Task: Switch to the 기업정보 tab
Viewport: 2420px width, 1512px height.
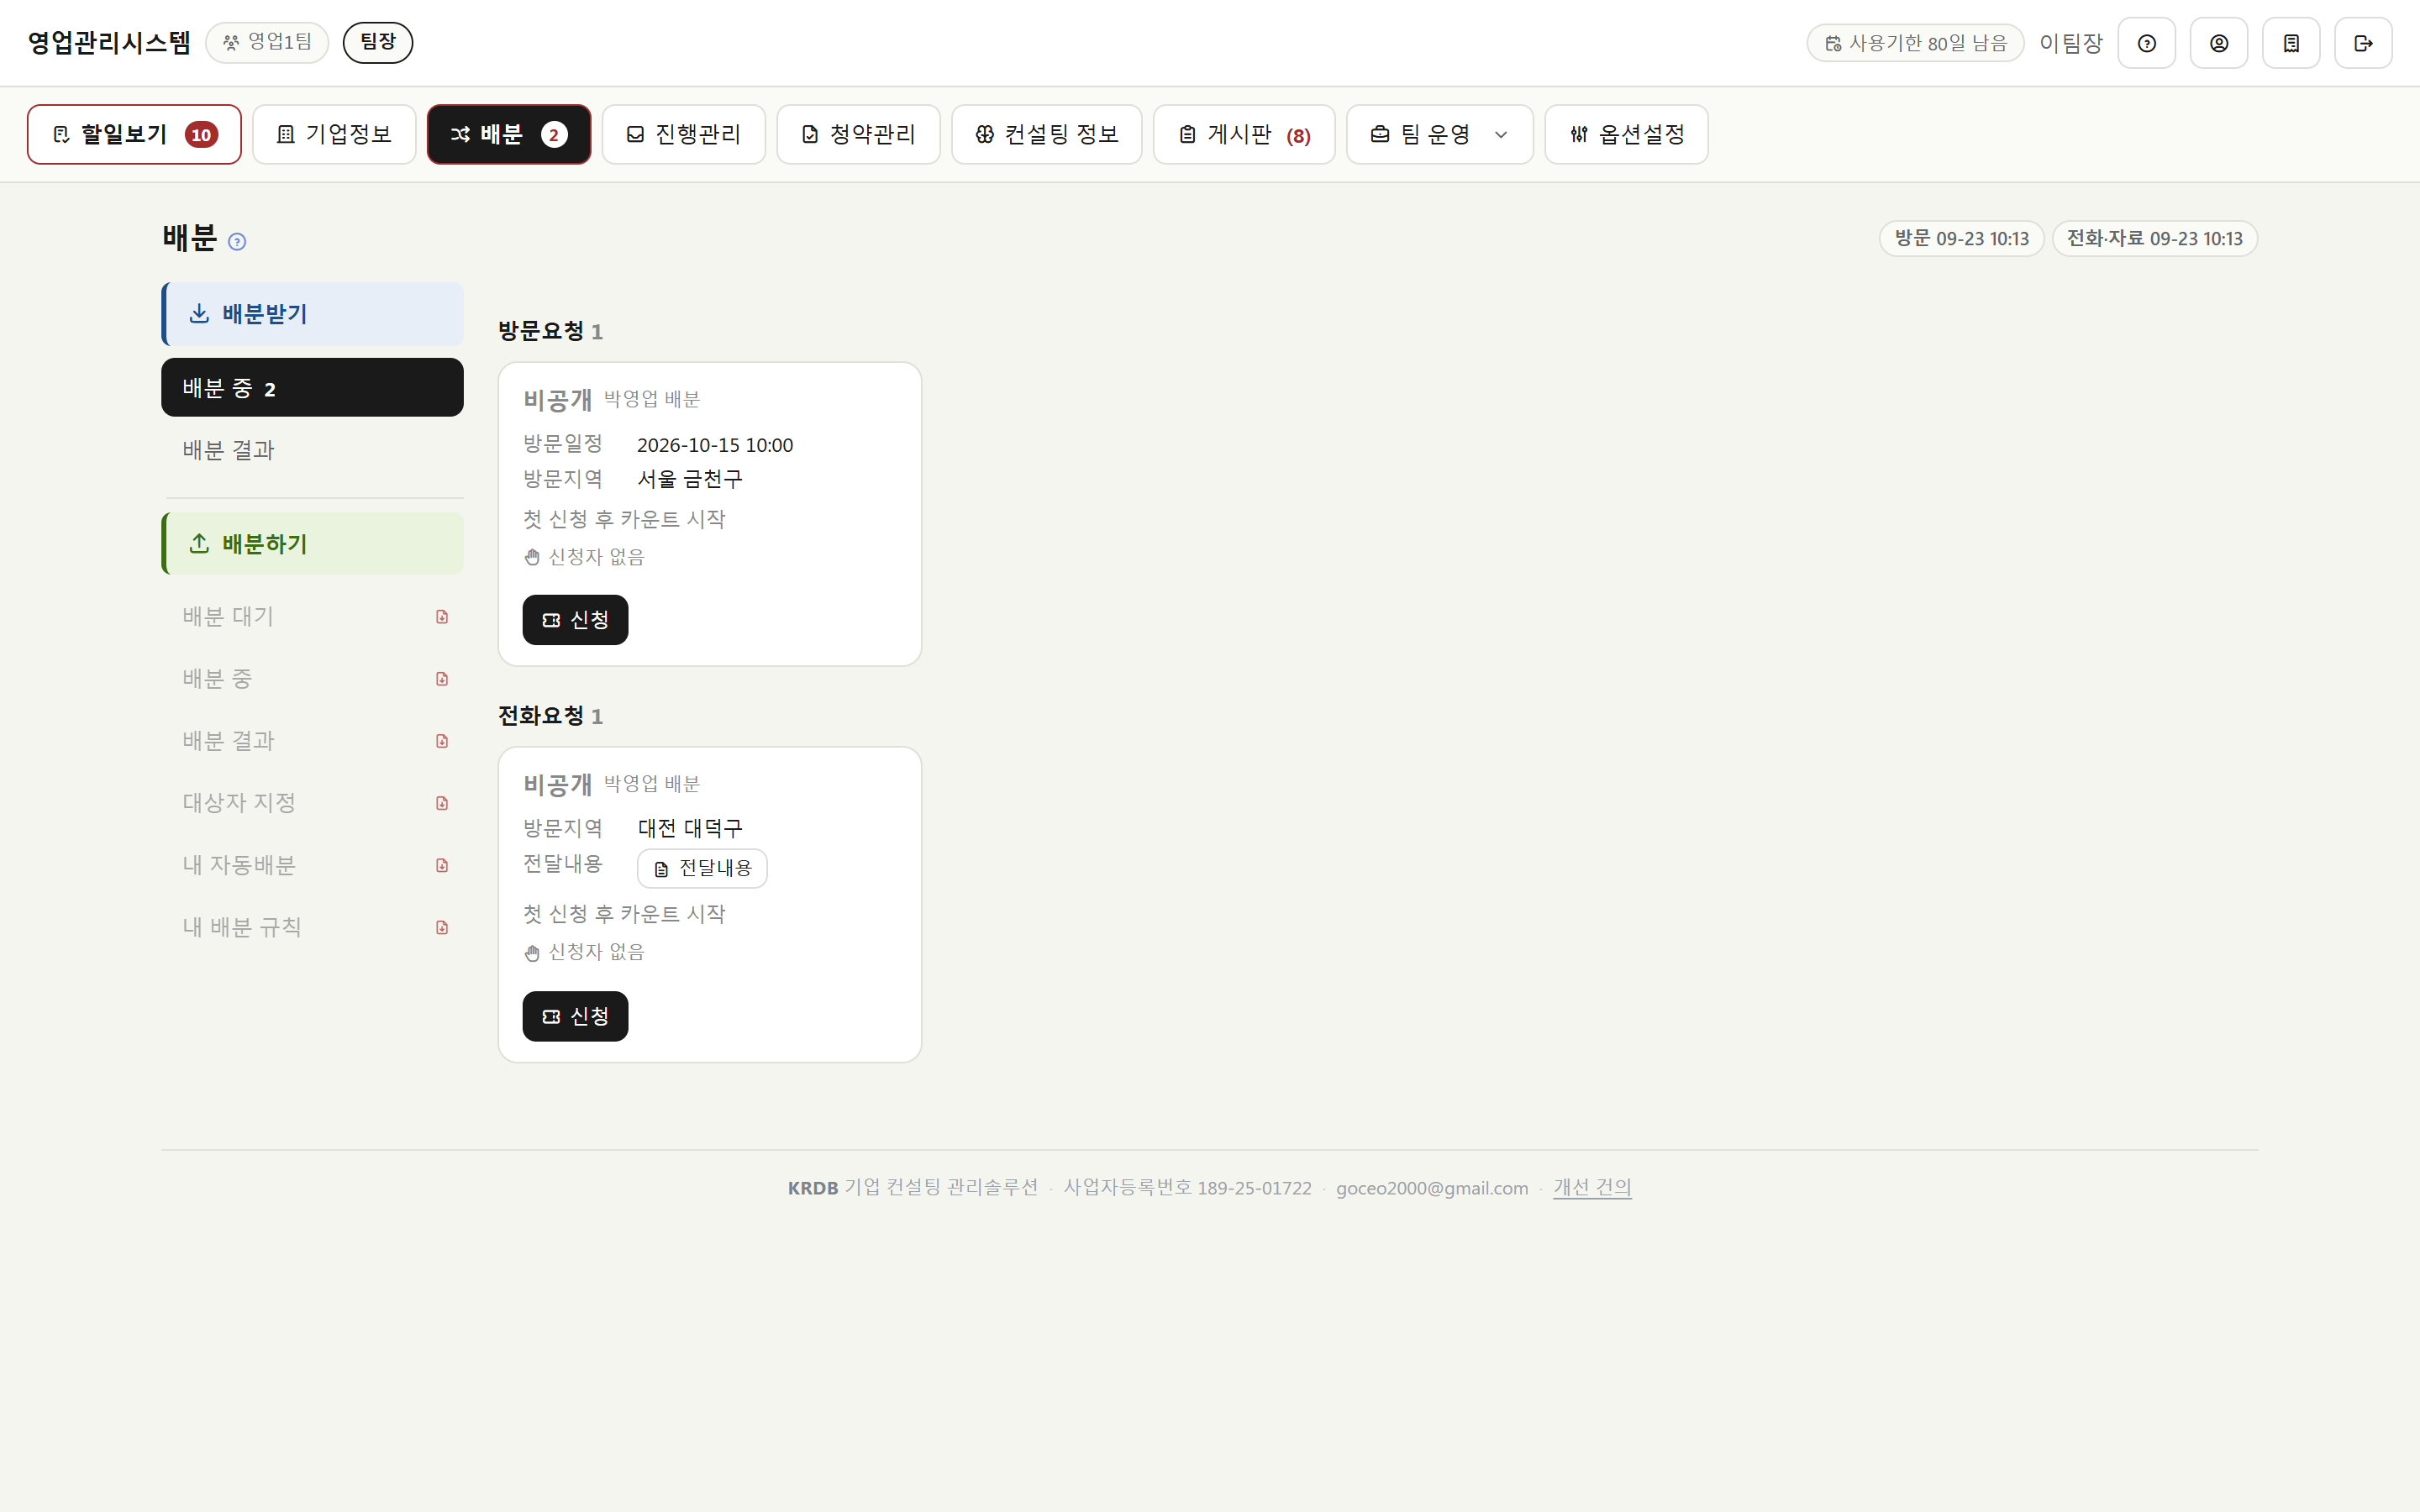Action: click(x=334, y=134)
